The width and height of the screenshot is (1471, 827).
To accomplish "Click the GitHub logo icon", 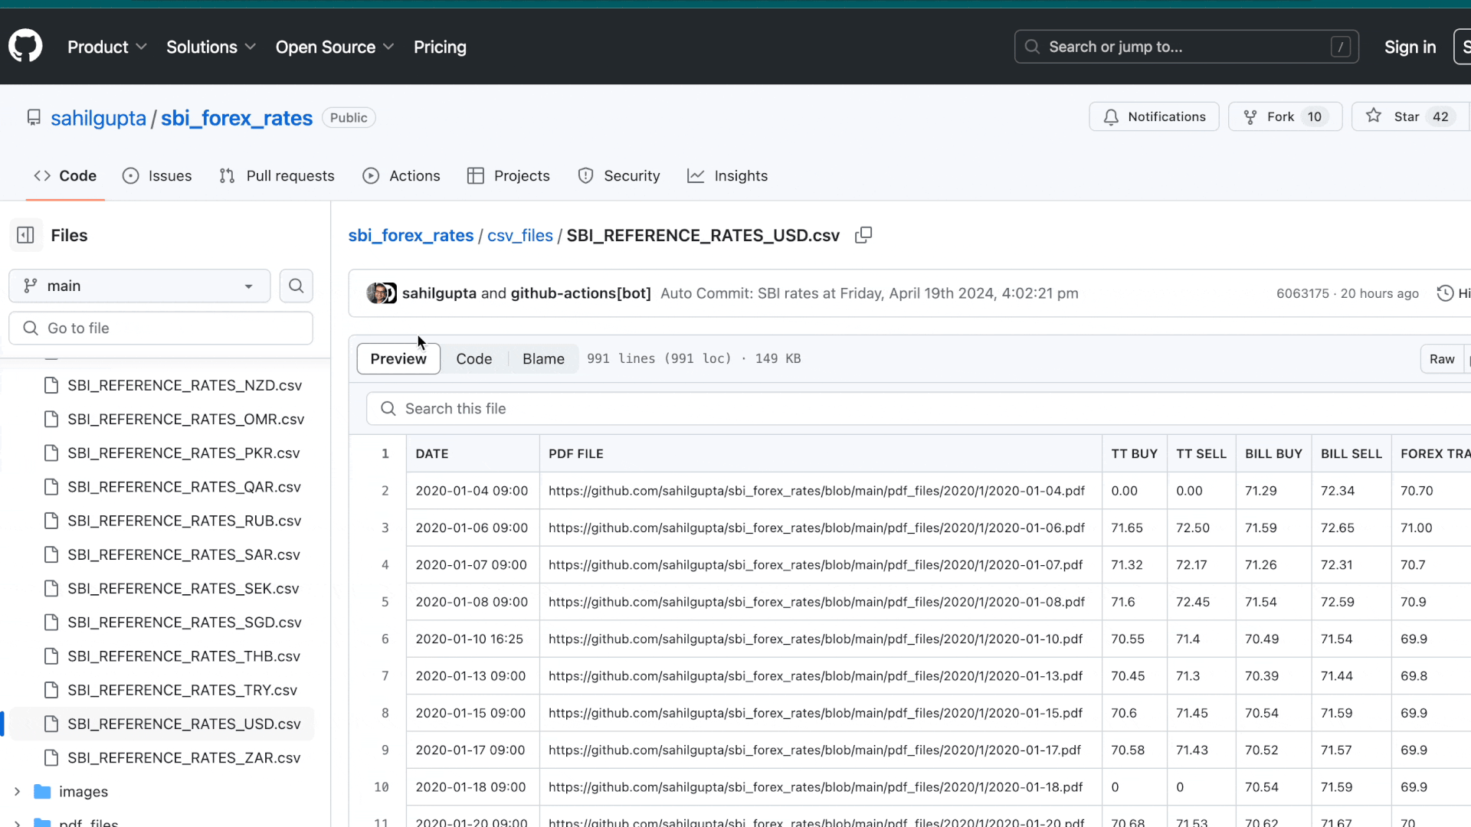I will pyautogui.click(x=25, y=47).
